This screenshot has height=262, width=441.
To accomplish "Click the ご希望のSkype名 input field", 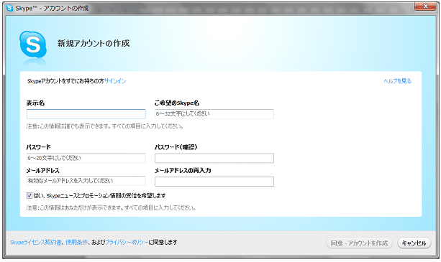I will pos(214,114).
